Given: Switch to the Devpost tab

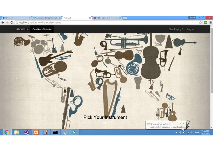Looking at the screenshot, I should pos(16,18).
